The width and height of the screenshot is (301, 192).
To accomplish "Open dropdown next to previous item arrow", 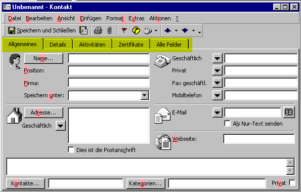I will [x=176, y=30].
